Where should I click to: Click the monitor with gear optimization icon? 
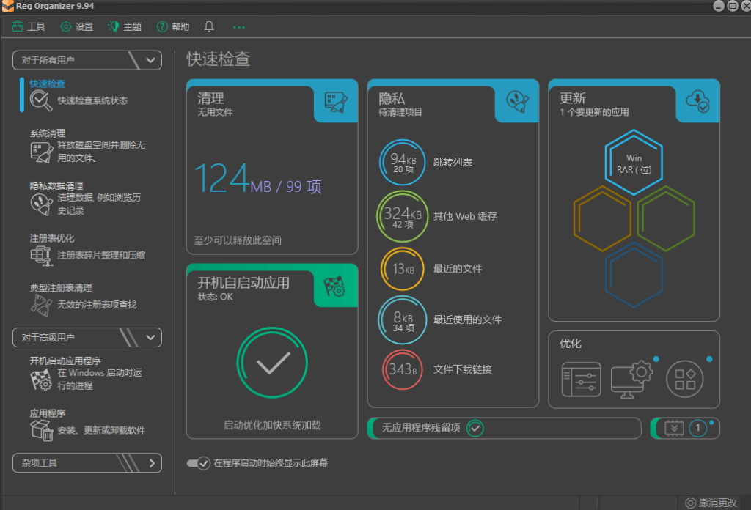pos(631,380)
